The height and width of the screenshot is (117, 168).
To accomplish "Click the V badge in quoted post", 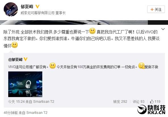I will [25, 59].
